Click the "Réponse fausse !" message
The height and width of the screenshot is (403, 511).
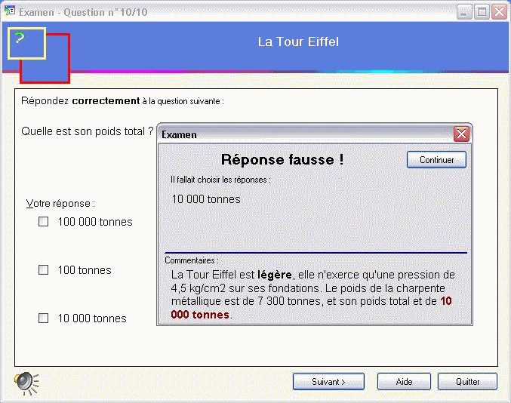point(282,160)
